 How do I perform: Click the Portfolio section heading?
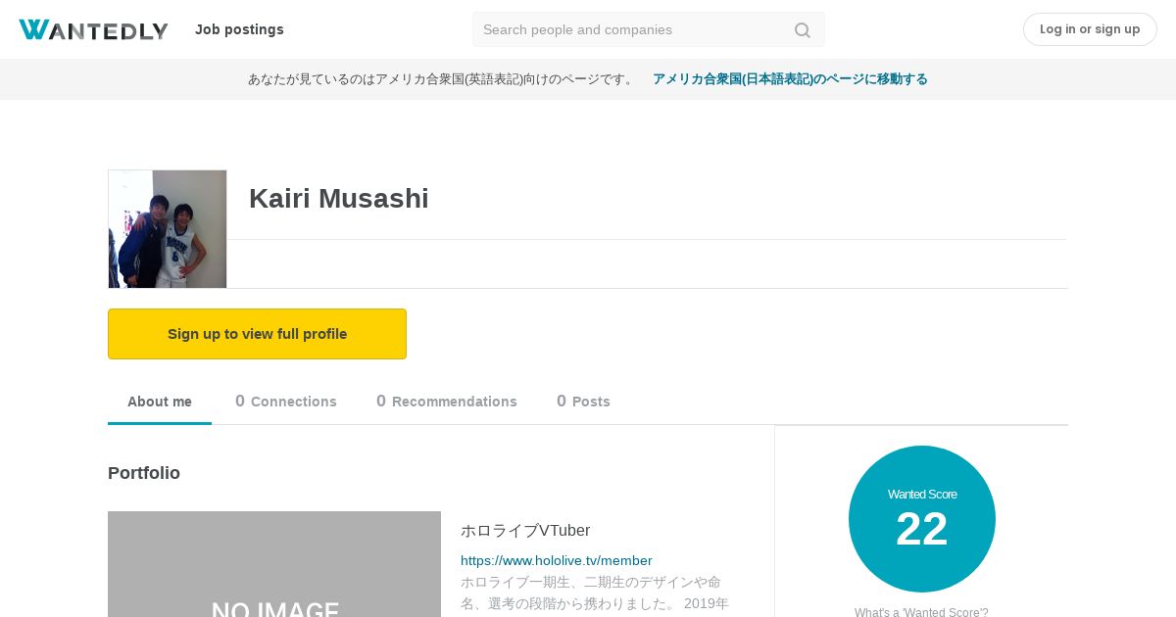(144, 473)
